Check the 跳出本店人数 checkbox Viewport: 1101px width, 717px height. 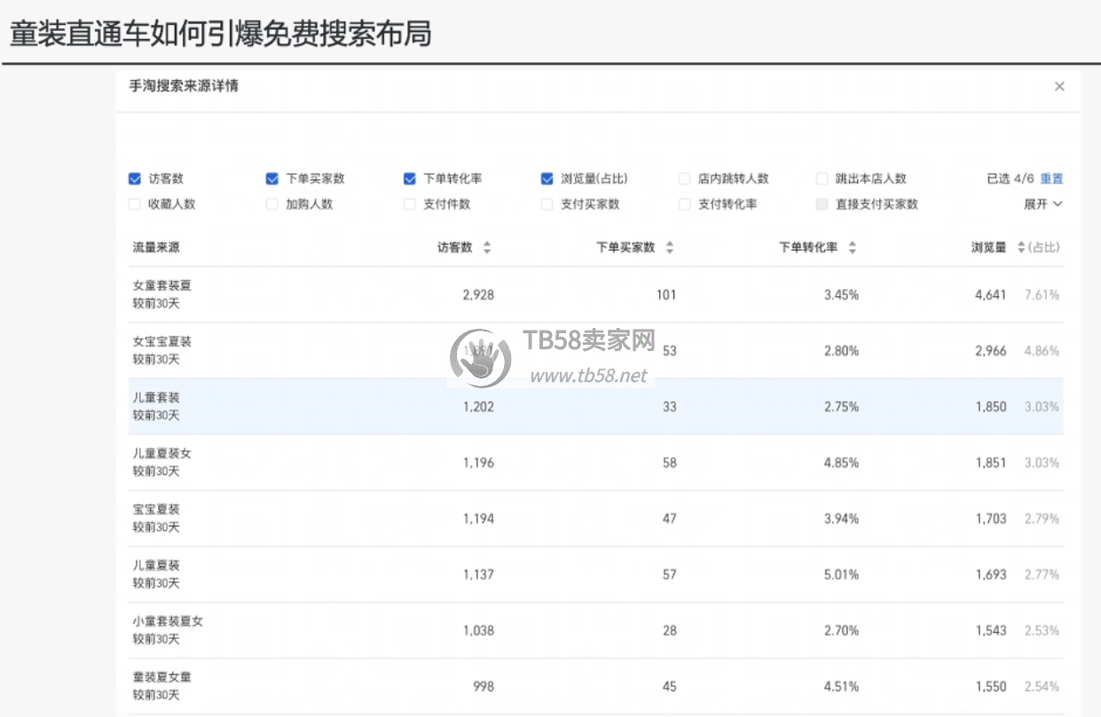[822, 179]
